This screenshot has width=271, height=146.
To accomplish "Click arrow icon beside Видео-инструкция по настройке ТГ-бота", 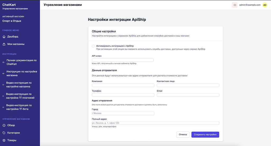I will pos(3,107).
